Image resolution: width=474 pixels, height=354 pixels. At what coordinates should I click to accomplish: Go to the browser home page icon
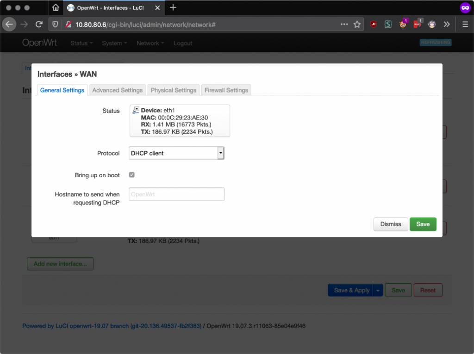[56, 7]
